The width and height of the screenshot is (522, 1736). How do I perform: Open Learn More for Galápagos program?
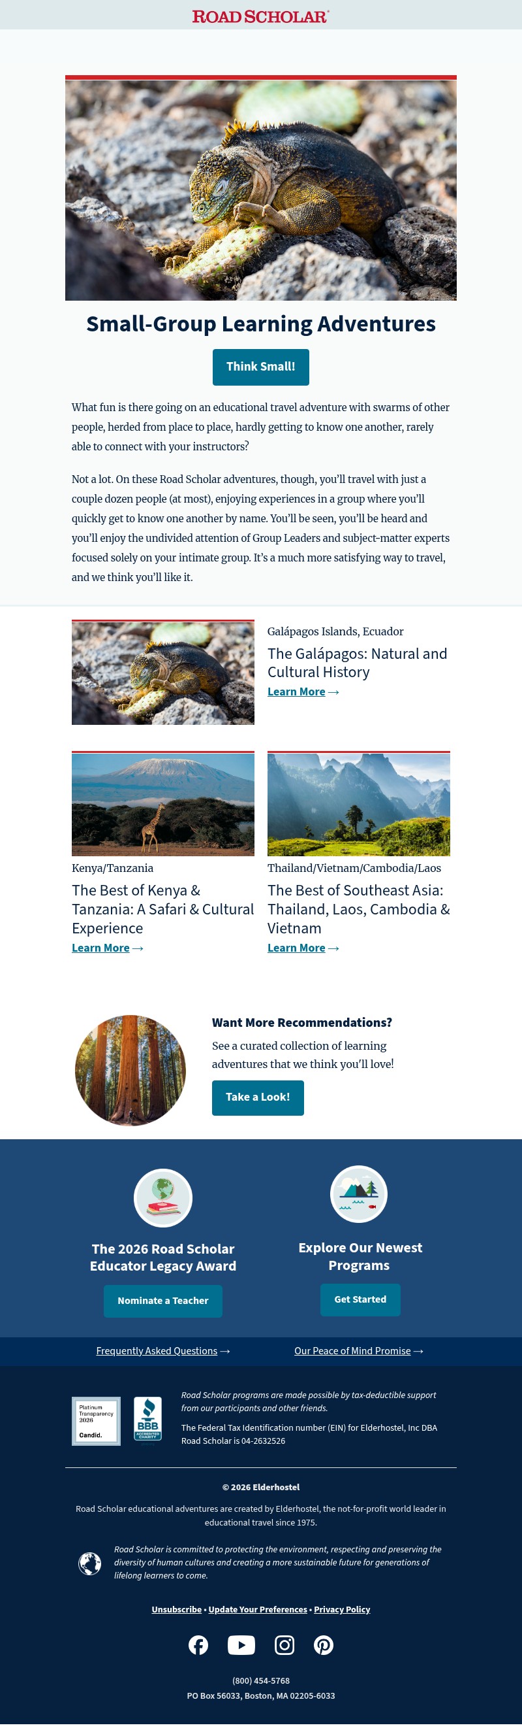(x=297, y=692)
